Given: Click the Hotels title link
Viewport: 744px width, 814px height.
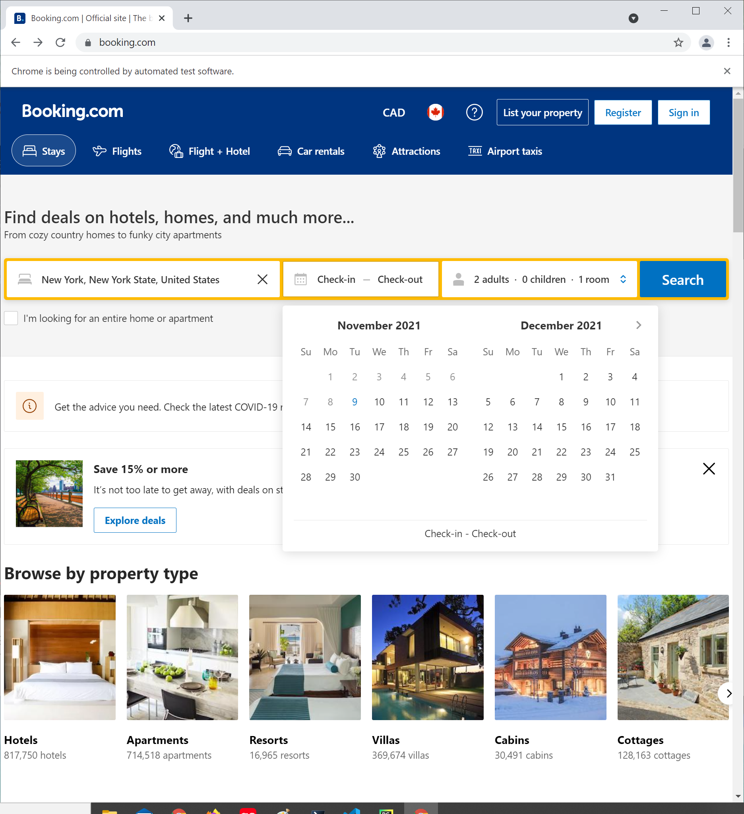Looking at the screenshot, I should (x=21, y=740).
